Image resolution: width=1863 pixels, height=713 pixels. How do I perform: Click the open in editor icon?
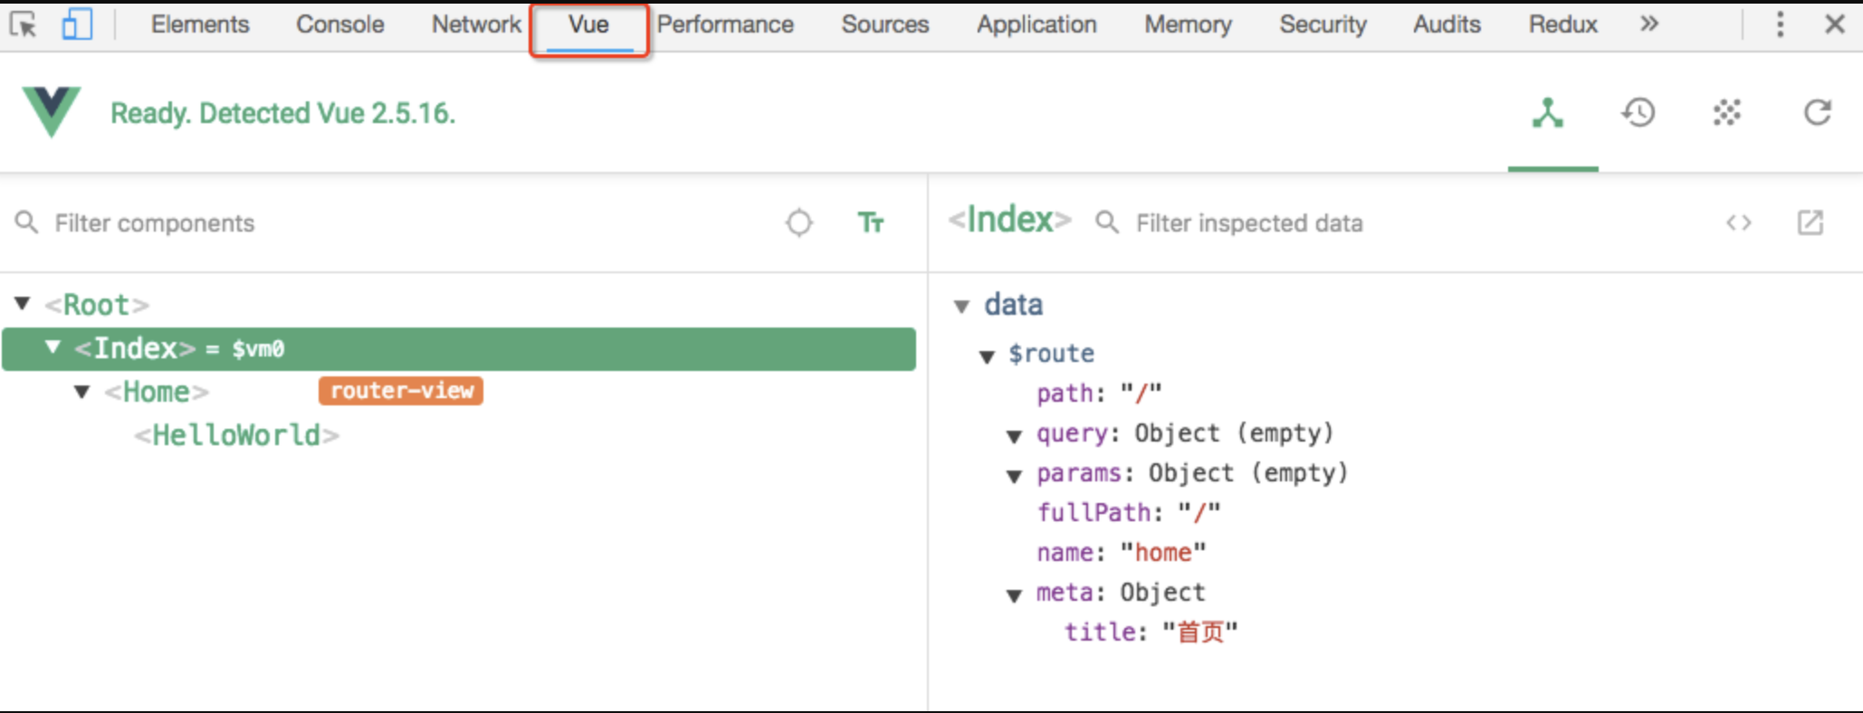pyautogui.click(x=1810, y=223)
